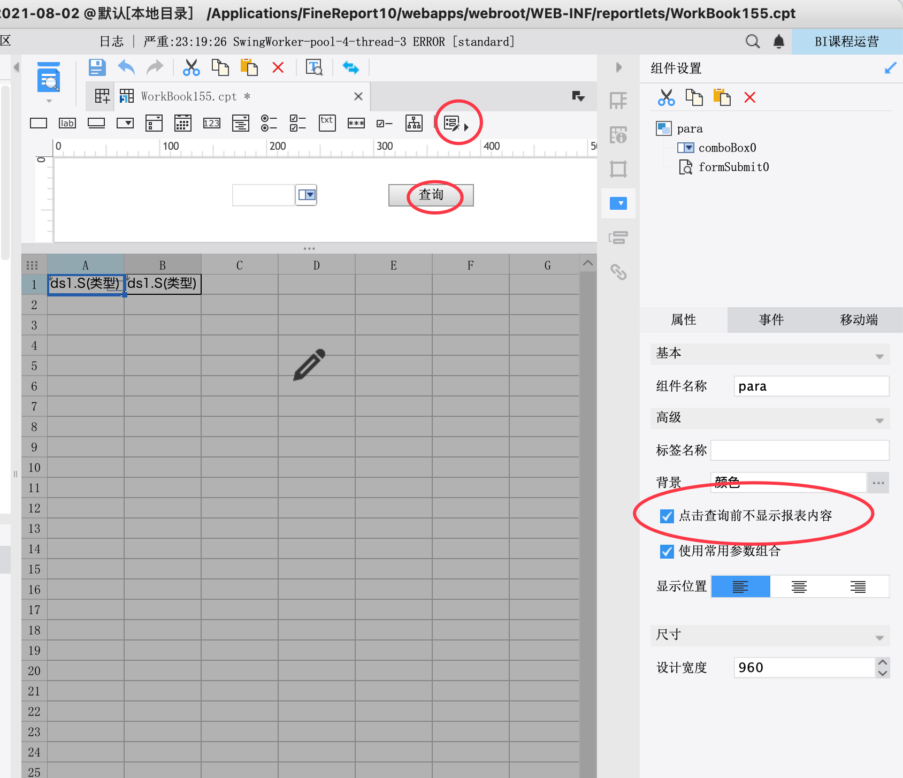Click the 组件名称 input field
Screen dimensions: 903x778
tap(812, 386)
